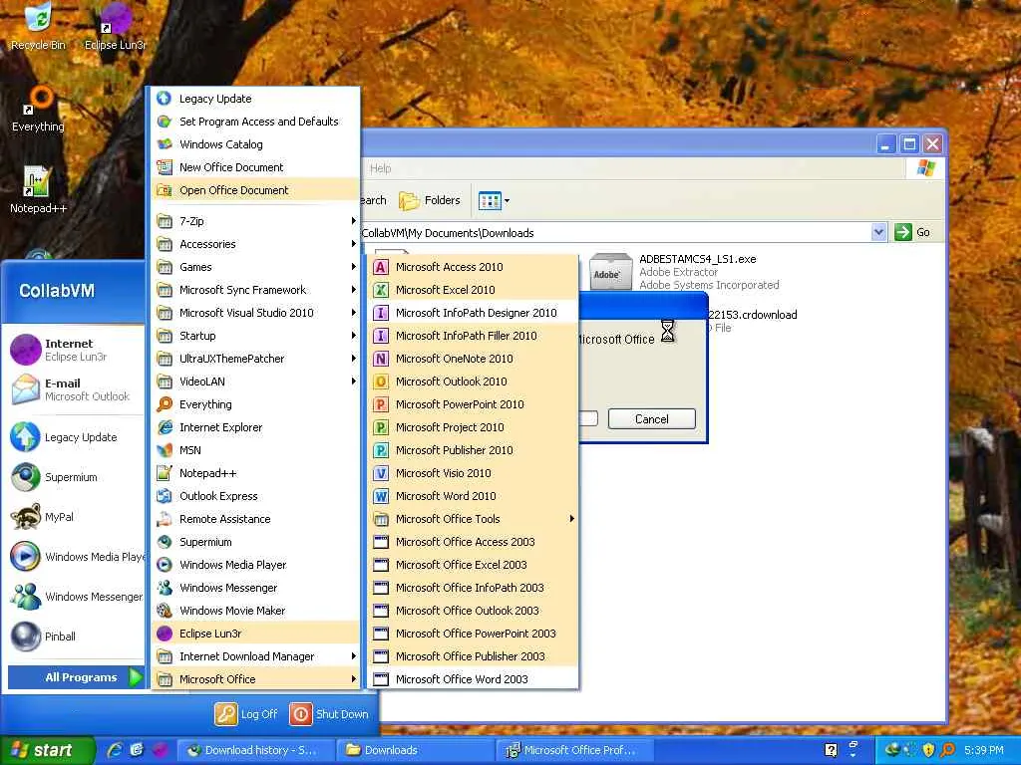This screenshot has height=765, width=1021.
Task: Start Microsoft InfoPath Designer 2010
Action: pos(473,312)
